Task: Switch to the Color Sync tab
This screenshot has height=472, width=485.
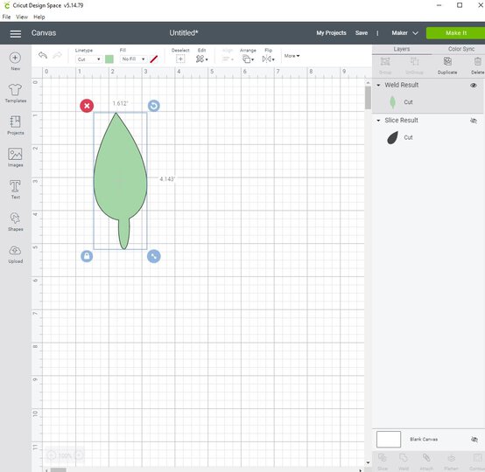Action: tap(460, 49)
